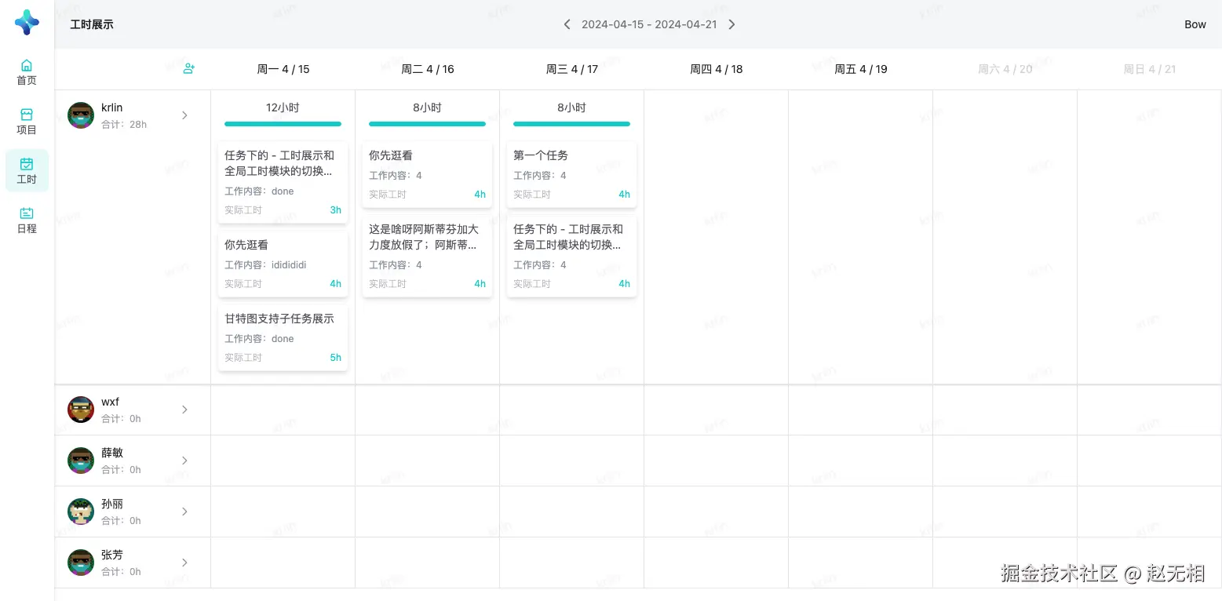
Task: Go to next week arrow
Action: 731,24
